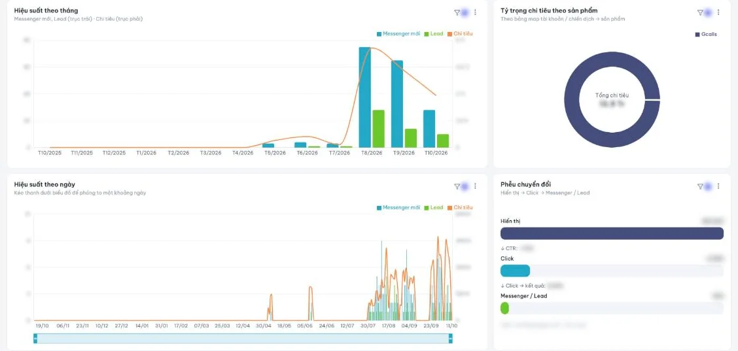Viewport: 738px width, 351px height.
Task: Click the green Lead bar for T8/2026
Action: 378,129
